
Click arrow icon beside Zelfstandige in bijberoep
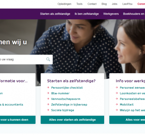point(48,104)
